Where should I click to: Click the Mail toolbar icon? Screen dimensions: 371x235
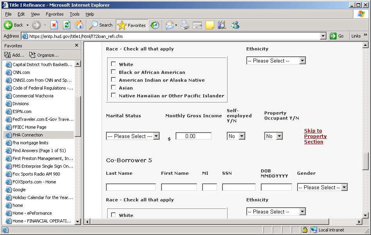pos(169,25)
